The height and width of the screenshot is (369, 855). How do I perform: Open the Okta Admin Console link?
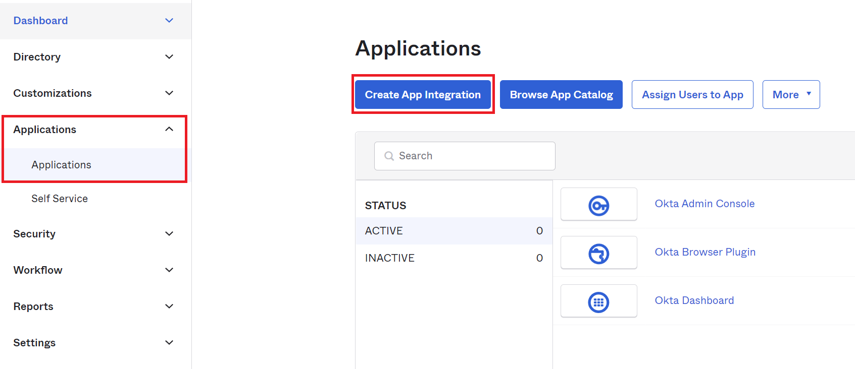[x=705, y=204]
